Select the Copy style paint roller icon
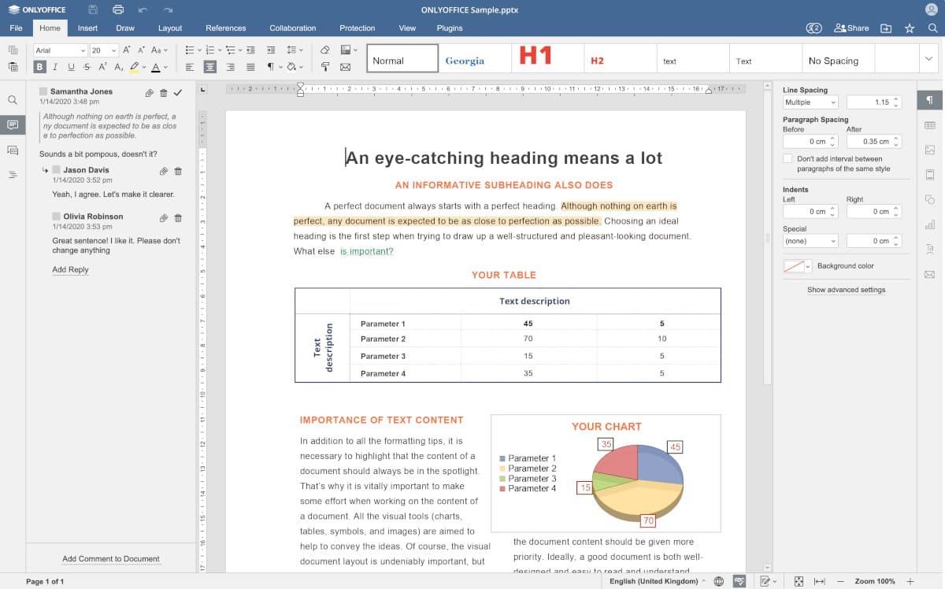Screen dimensions: 945x589 click(x=325, y=67)
